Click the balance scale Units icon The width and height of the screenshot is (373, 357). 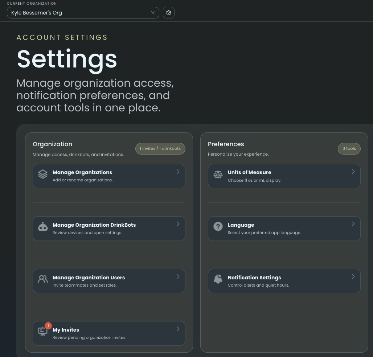point(218,174)
